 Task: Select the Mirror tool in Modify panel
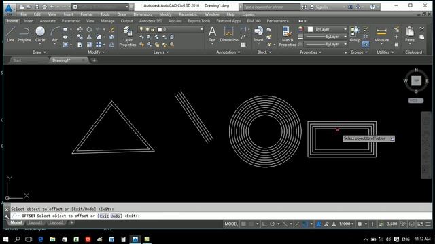click(x=89, y=37)
